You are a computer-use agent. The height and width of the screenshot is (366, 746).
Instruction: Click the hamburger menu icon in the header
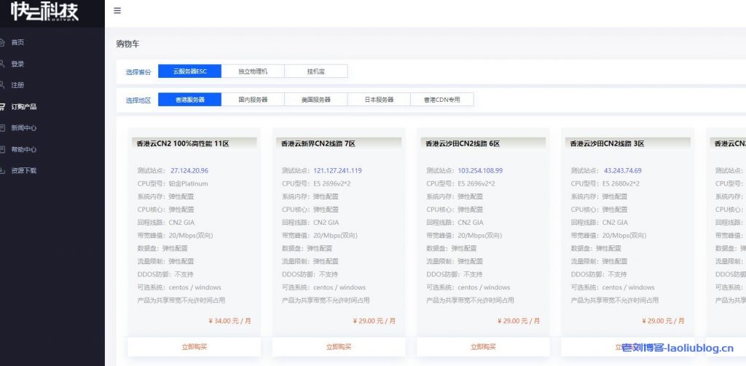point(117,11)
